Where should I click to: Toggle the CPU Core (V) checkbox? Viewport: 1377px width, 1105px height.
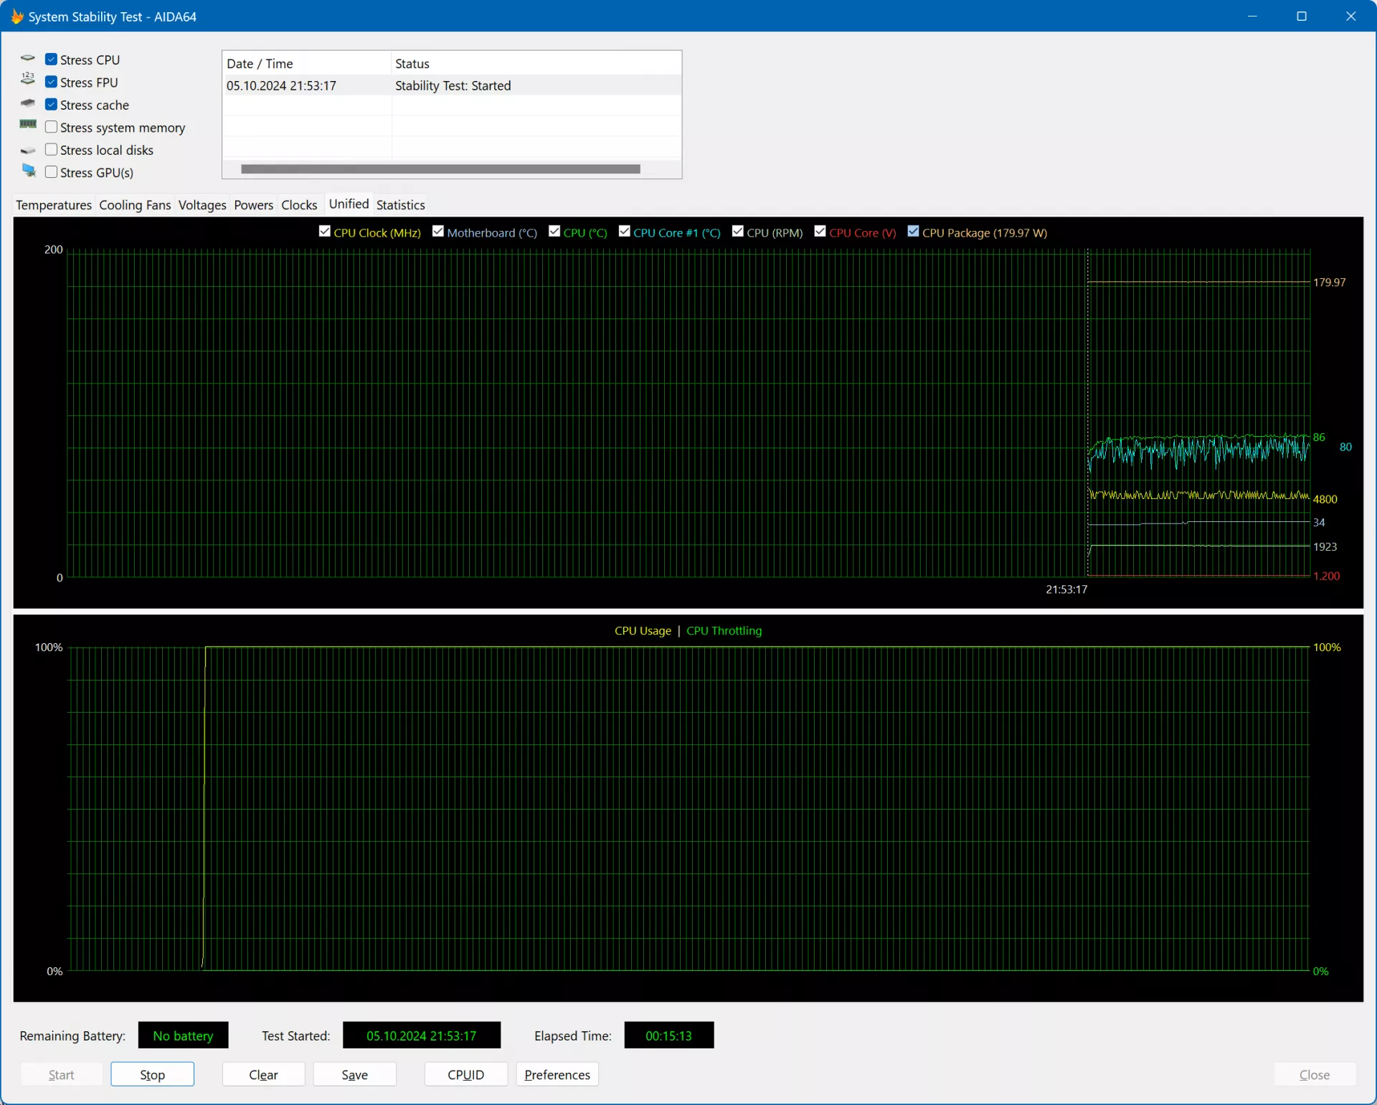click(x=820, y=231)
